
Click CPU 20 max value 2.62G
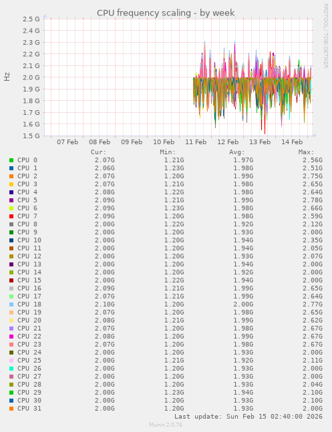(313, 320)
